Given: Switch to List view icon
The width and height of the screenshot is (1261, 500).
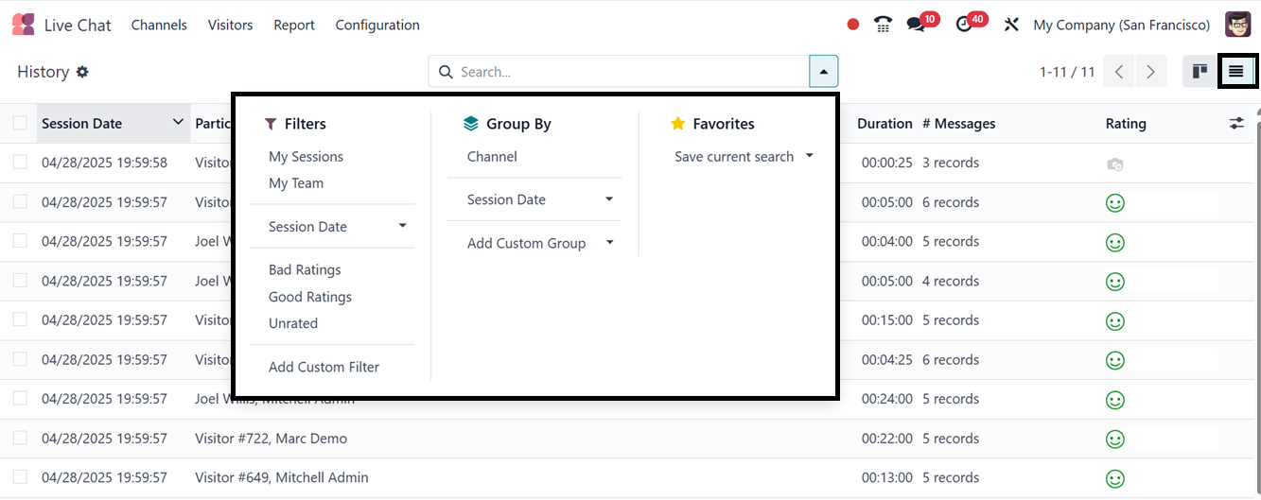Looking at the screenshot, I should point(1235,72).
